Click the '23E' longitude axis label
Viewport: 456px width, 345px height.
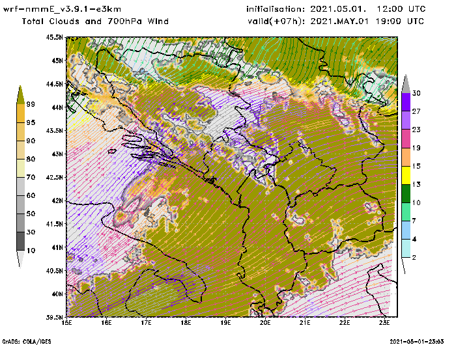pos(384,323)
